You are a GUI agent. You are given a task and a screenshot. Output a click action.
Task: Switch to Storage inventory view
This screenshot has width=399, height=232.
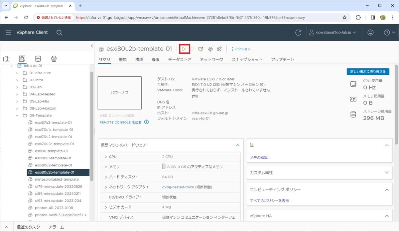coord(38,59)
